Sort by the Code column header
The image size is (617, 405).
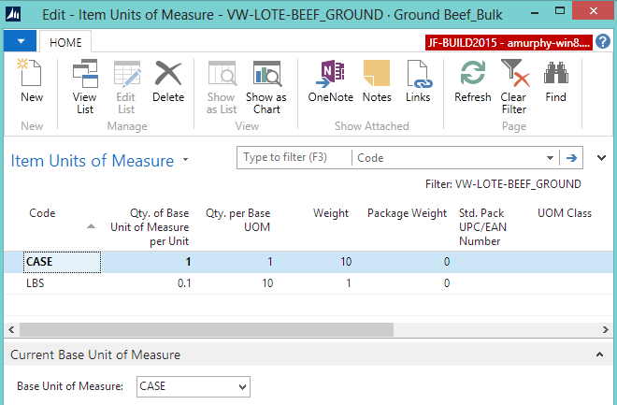42,213
